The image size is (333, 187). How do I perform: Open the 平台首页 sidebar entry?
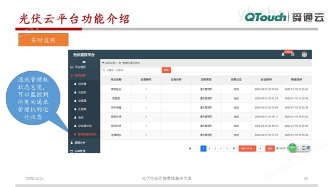(x=78, y=67)
